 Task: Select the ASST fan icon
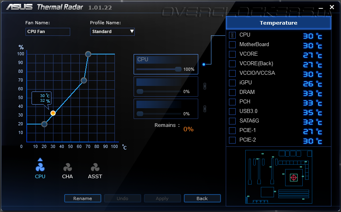click(95, 167)
